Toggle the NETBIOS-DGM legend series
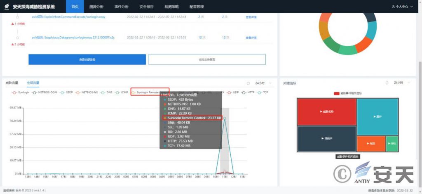The height and width of the screenshot is (194, 422). point(46,92)
